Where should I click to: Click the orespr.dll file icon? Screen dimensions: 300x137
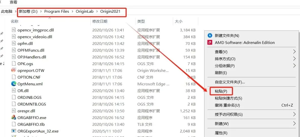[x=13, y=111]
